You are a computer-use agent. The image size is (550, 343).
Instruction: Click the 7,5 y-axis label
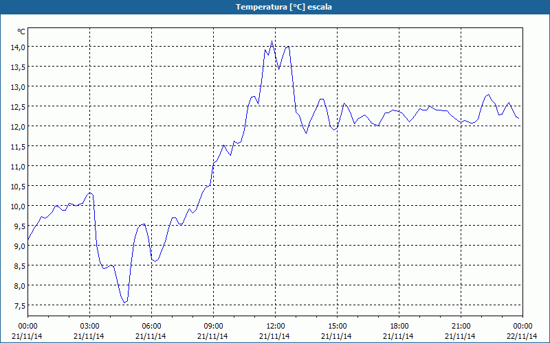19,305
